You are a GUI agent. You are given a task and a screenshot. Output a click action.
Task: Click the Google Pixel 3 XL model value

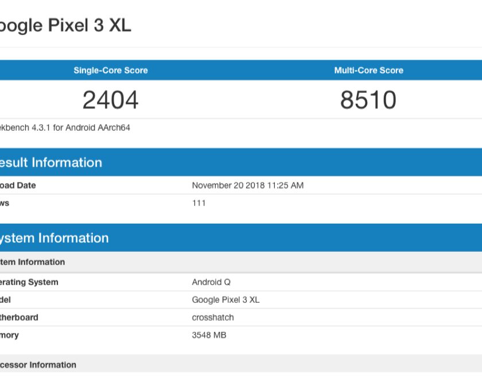[x=226, y=300]
